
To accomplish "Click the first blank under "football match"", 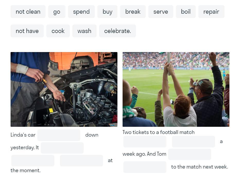I will coord(145,141).
